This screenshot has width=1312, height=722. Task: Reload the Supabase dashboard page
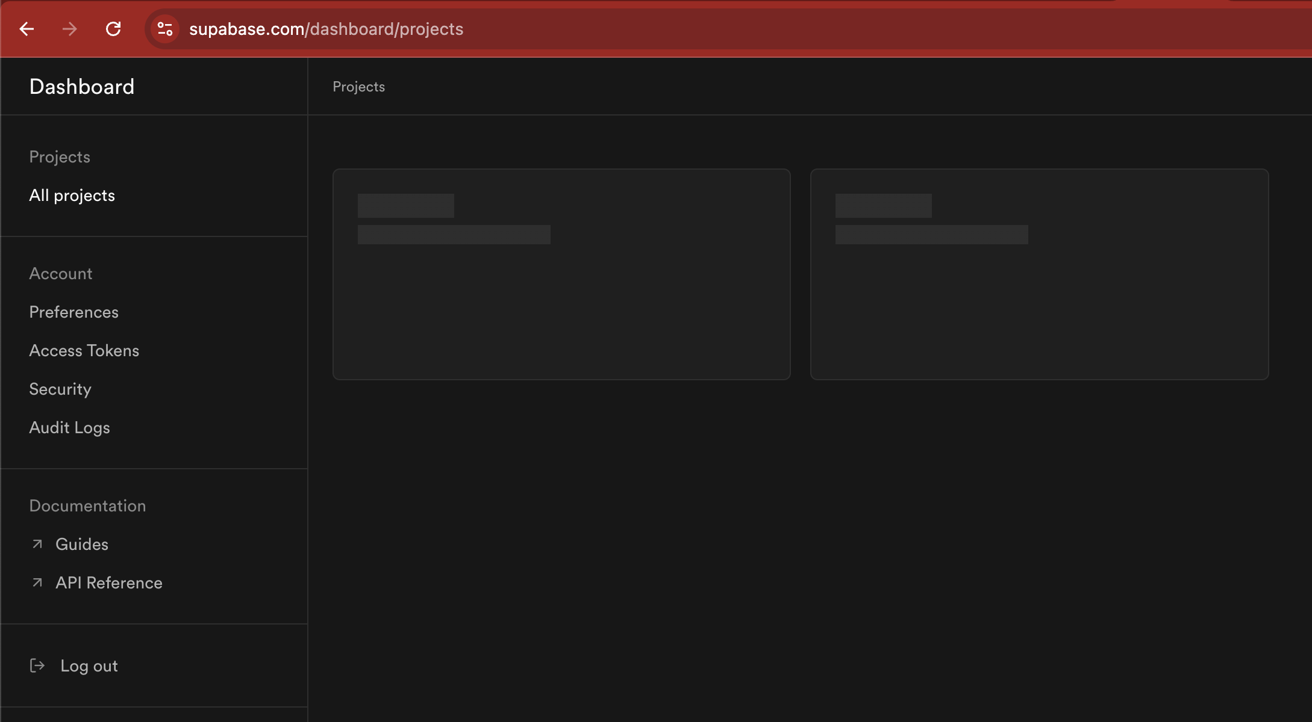click(x=113, y=29)
